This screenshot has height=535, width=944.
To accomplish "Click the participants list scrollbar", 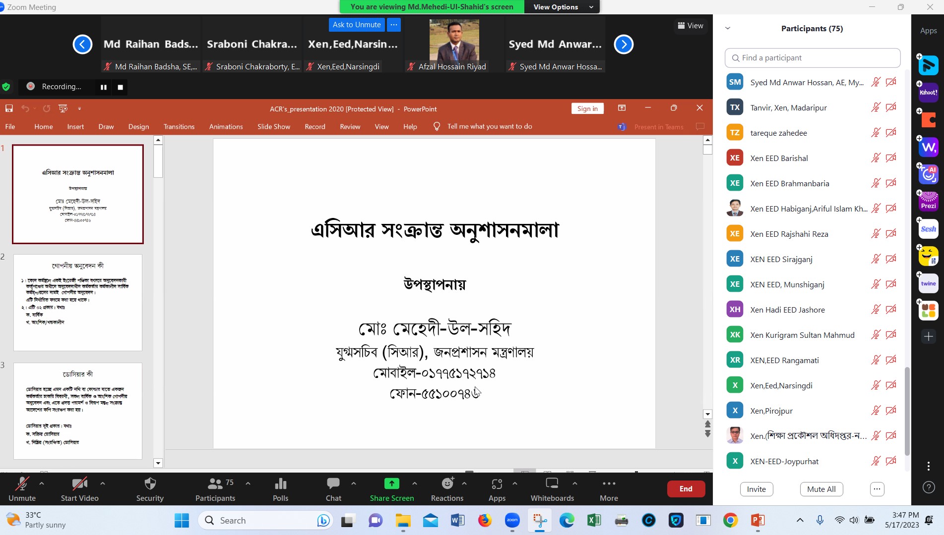I will tap(907, 411).
